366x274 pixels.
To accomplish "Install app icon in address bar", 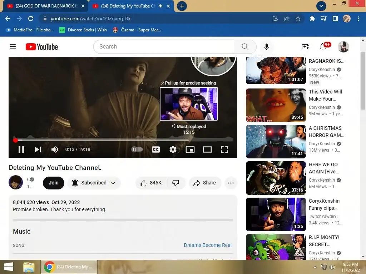I will (x=275, y=19).
